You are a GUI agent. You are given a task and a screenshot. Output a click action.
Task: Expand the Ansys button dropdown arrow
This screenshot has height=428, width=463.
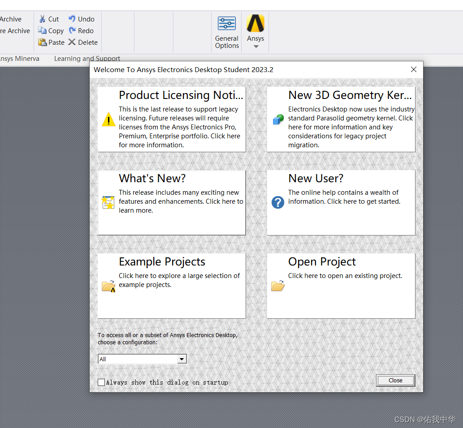[256, 47]
